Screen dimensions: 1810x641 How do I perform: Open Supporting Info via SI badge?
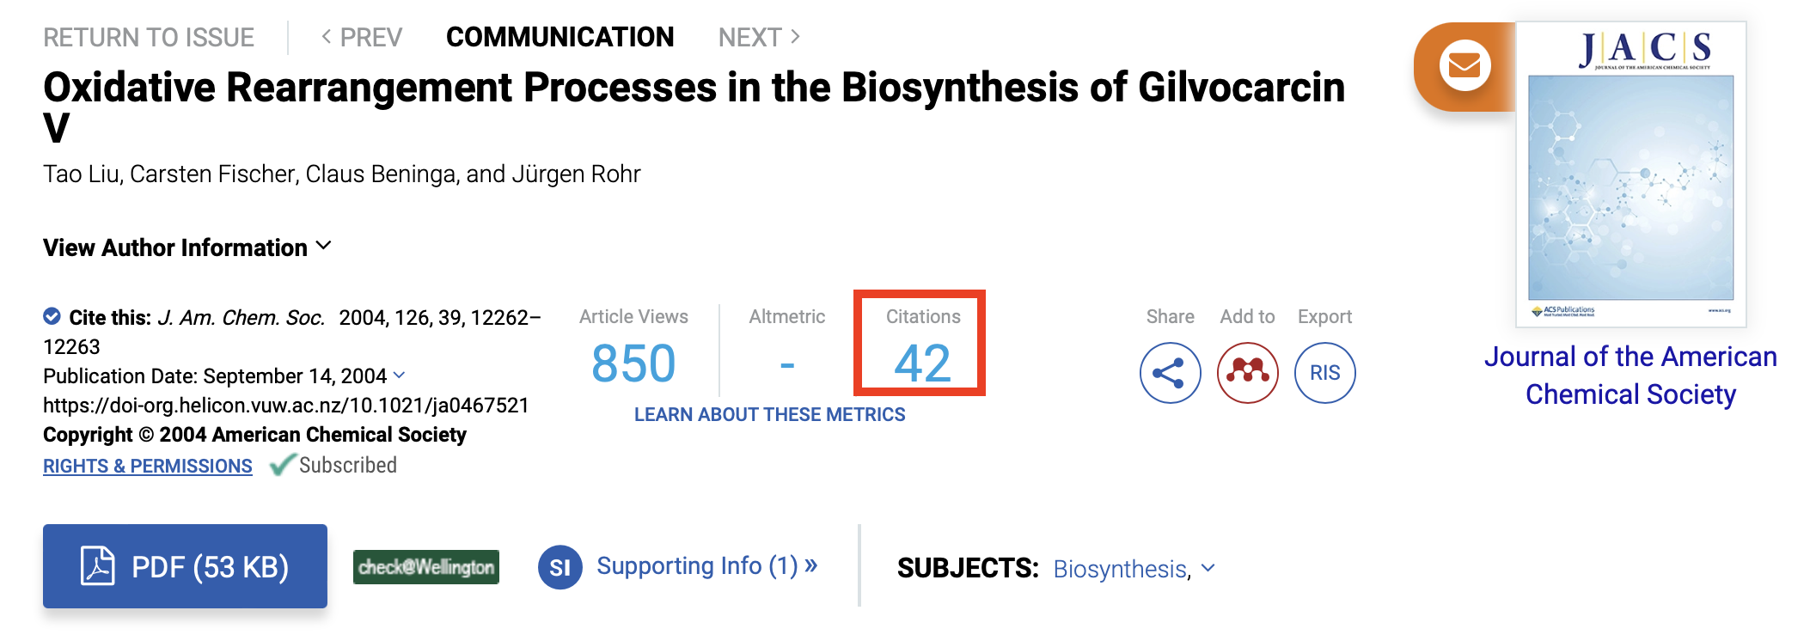(x=560, y=567)
